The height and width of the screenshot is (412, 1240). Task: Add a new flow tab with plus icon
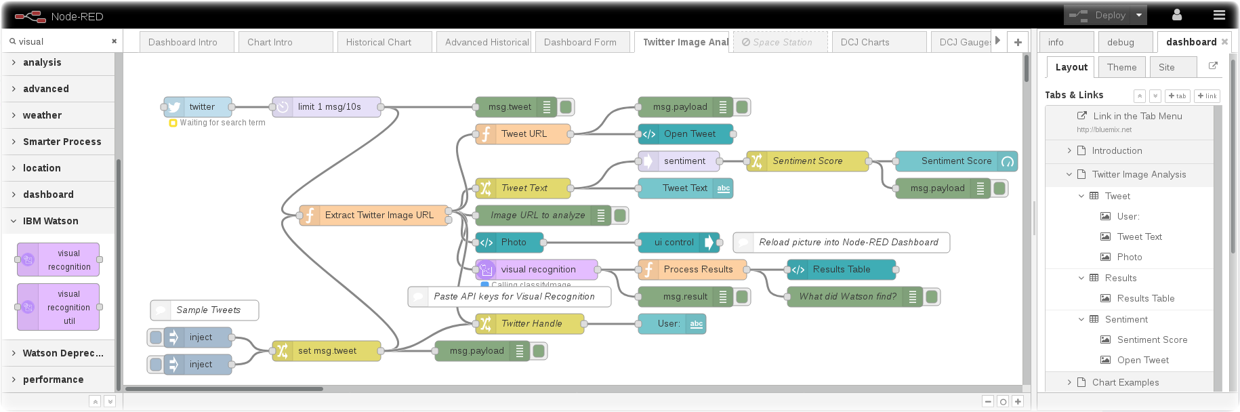(x=1018, y=42)
